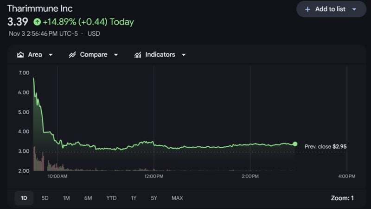
Task: Open the Compare dropdown arrow
Action: click(116, 55)
